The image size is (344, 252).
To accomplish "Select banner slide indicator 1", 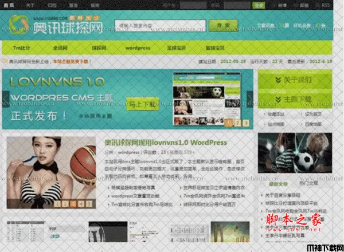I will click(229, 123).
